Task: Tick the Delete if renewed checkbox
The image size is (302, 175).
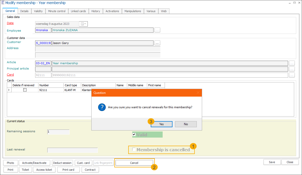Action: [25, 90]
